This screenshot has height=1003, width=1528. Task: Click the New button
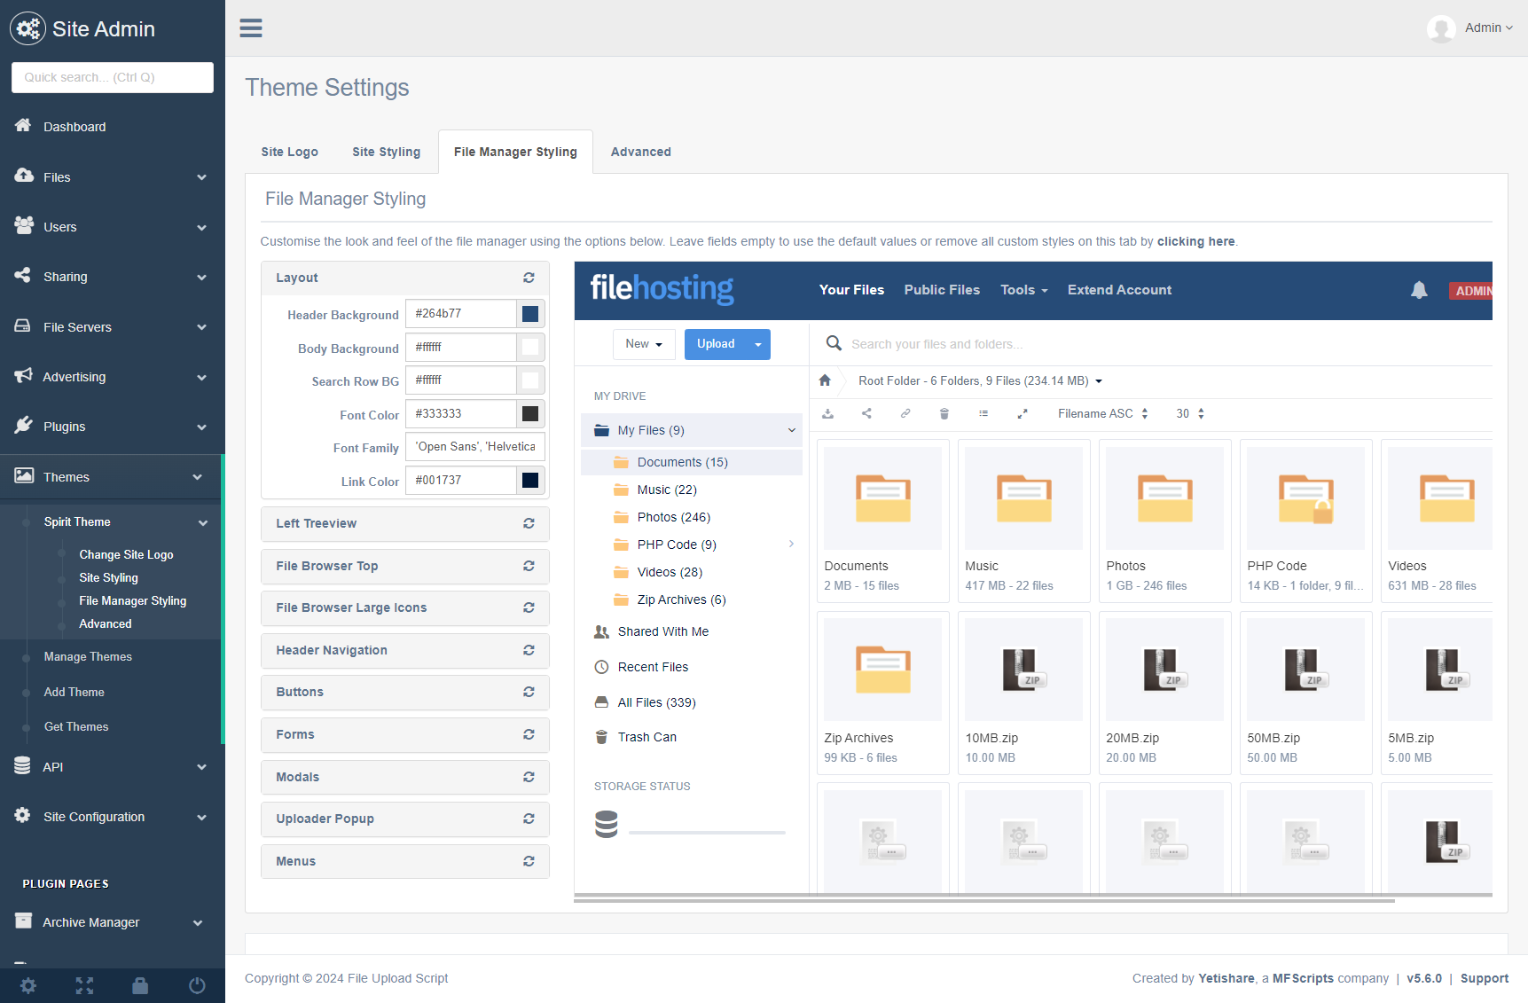(644, 344)
